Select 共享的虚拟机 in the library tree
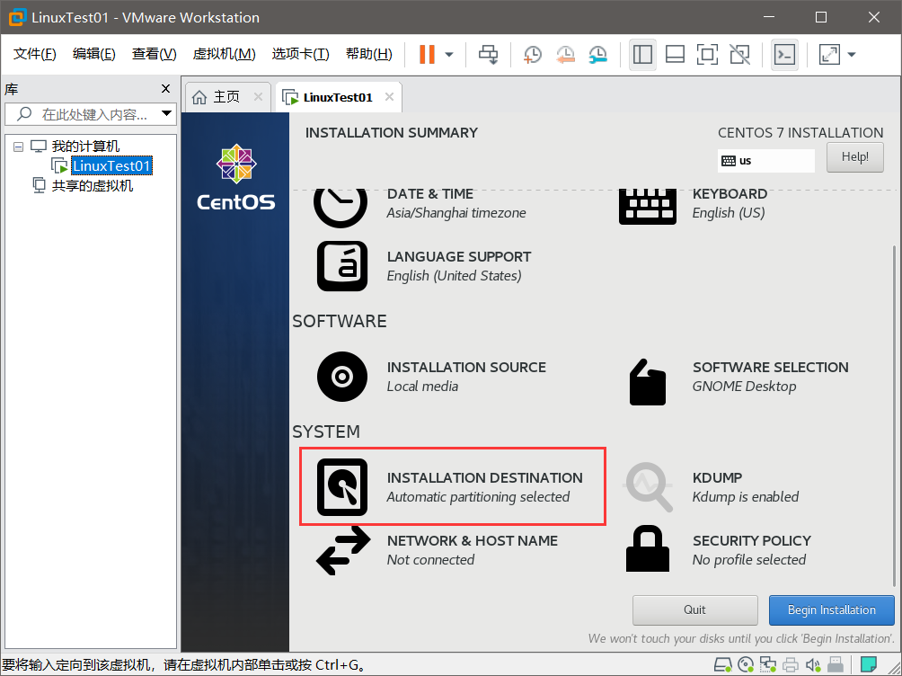Image resolution: width=902 pixels, height=676 pixels. coord(92,185)
